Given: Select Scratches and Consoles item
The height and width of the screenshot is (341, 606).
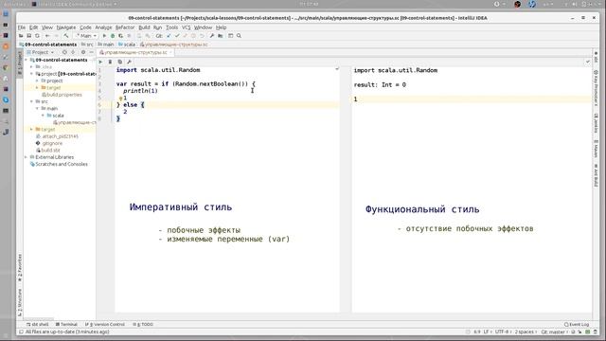Looking at the screenshot, I should pyautogui.click(x=59, y=164).
